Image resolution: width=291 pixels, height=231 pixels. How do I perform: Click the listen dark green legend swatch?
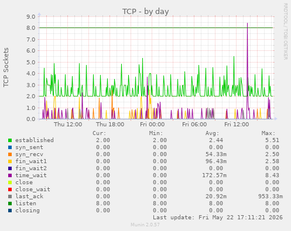10,204
